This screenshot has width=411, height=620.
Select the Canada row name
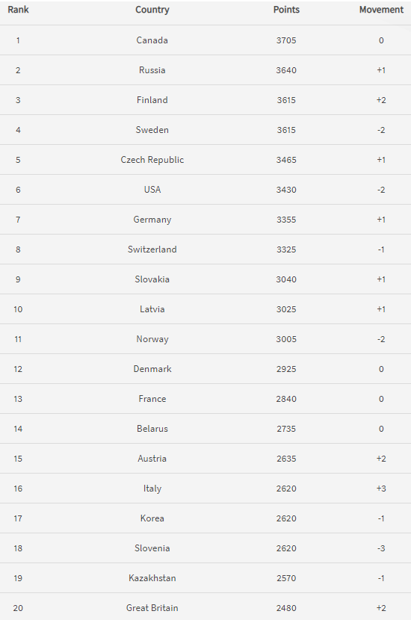152,40
